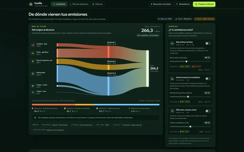
Task: Click the Alcance 3 compras y viajes chip
Action: (127, 125)
